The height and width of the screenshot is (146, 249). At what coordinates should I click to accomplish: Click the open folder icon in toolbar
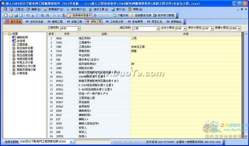[x=11, y=15]
